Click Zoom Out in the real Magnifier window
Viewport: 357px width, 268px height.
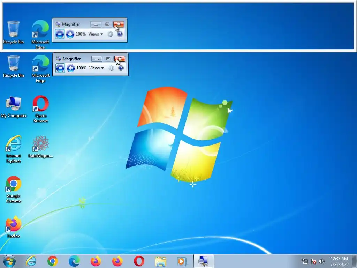pos(60,68)
